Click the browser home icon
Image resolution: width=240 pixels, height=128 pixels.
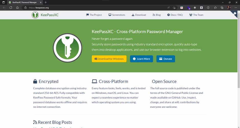pyautogui.click(x=17, y=8)
